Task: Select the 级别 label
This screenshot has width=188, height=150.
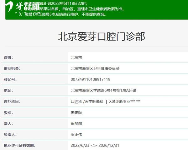Action: [x=8, y=113]
